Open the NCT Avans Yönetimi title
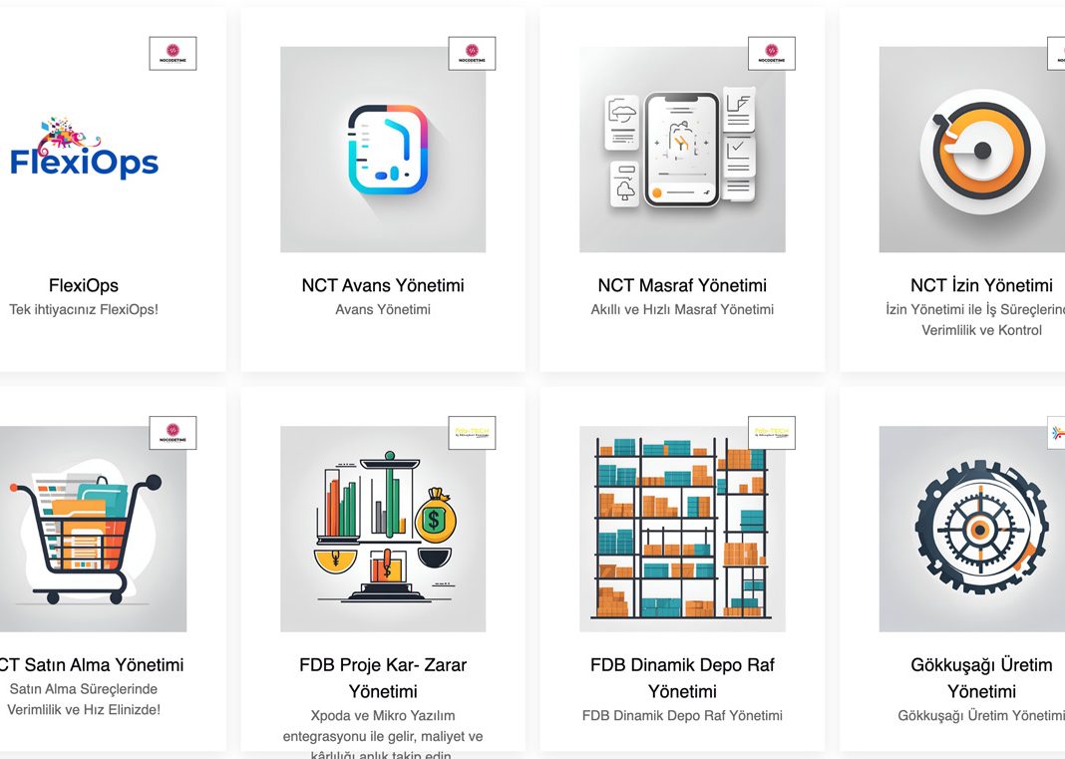The height and width of the screenshot is (759, 1065). point(383,285)
